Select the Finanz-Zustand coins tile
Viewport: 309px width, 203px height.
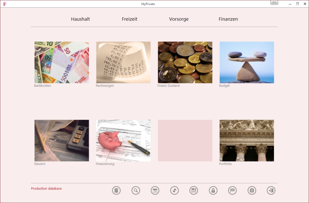click(x=185, y=62)
